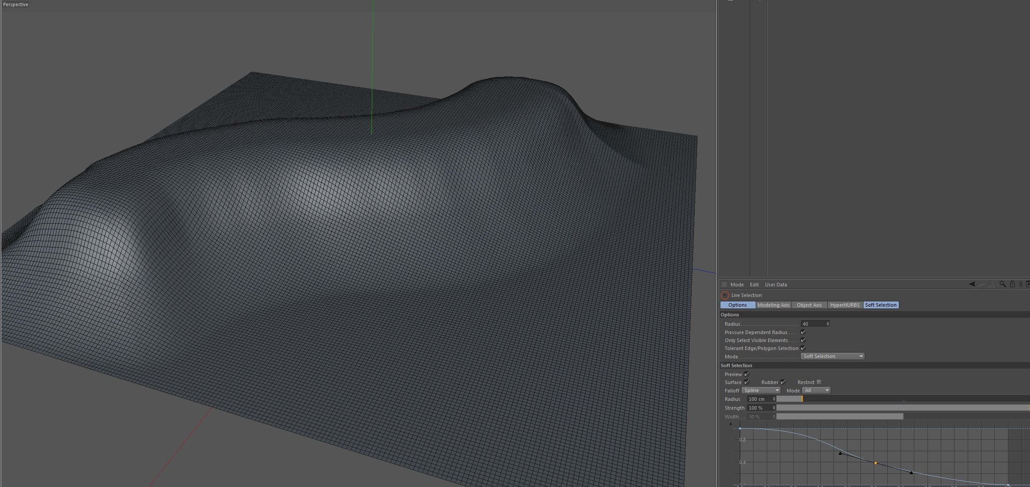Open the Mode All dropdown
1030x487 pixels.
tap(816, 390)
